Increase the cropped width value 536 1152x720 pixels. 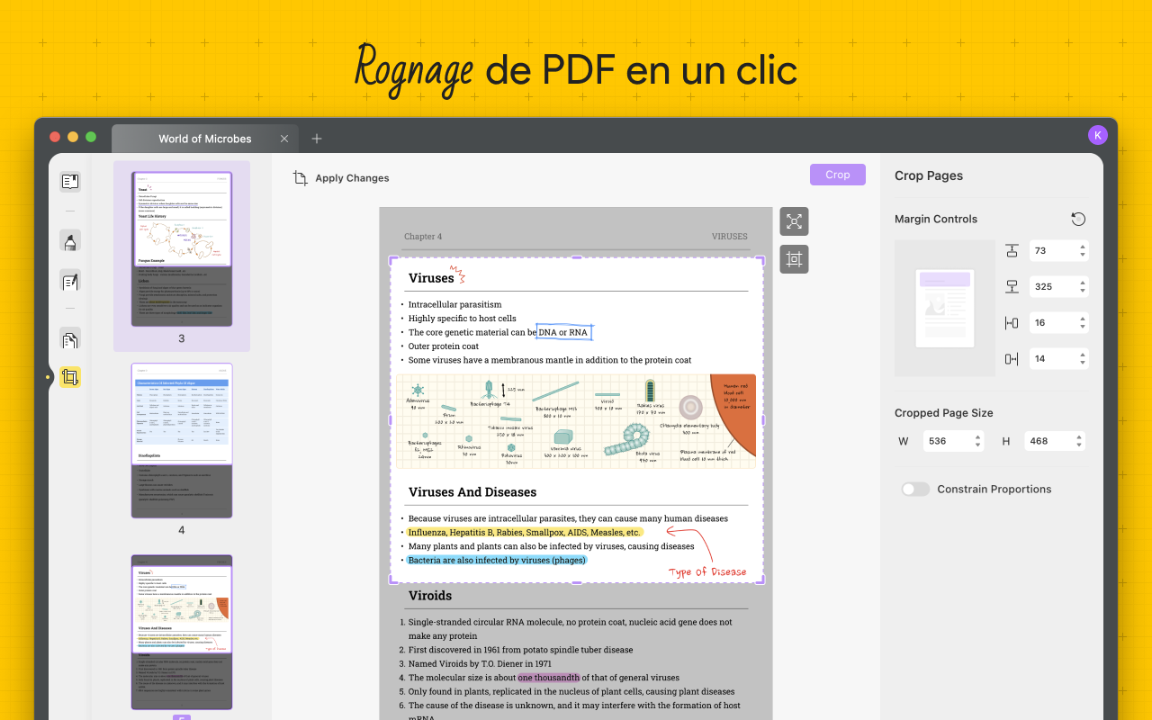(976, 436)
